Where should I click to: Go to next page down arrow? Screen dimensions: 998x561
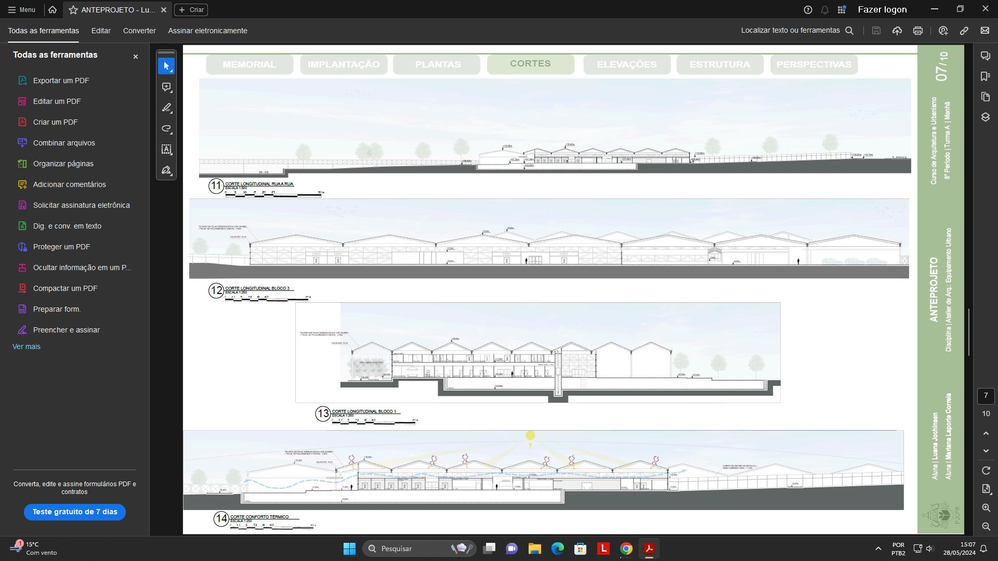pyautogui.click(x=986, y=451)
